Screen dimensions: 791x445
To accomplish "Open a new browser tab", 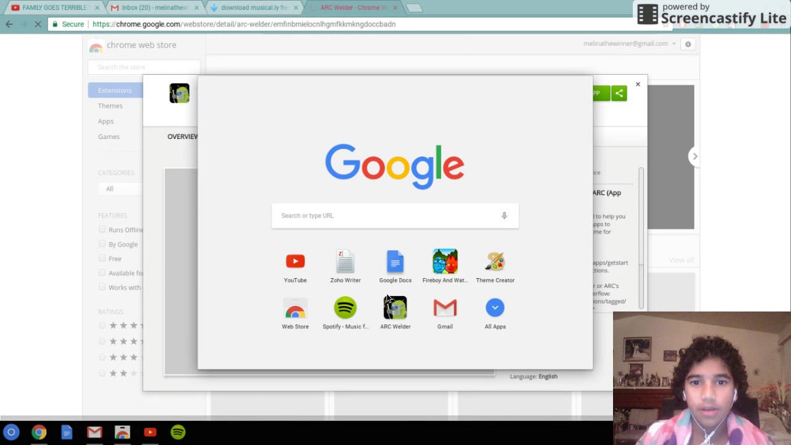I will [x=414, y=8].
